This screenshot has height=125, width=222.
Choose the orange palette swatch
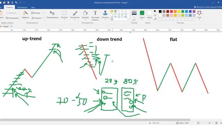(x=175, y=11)
